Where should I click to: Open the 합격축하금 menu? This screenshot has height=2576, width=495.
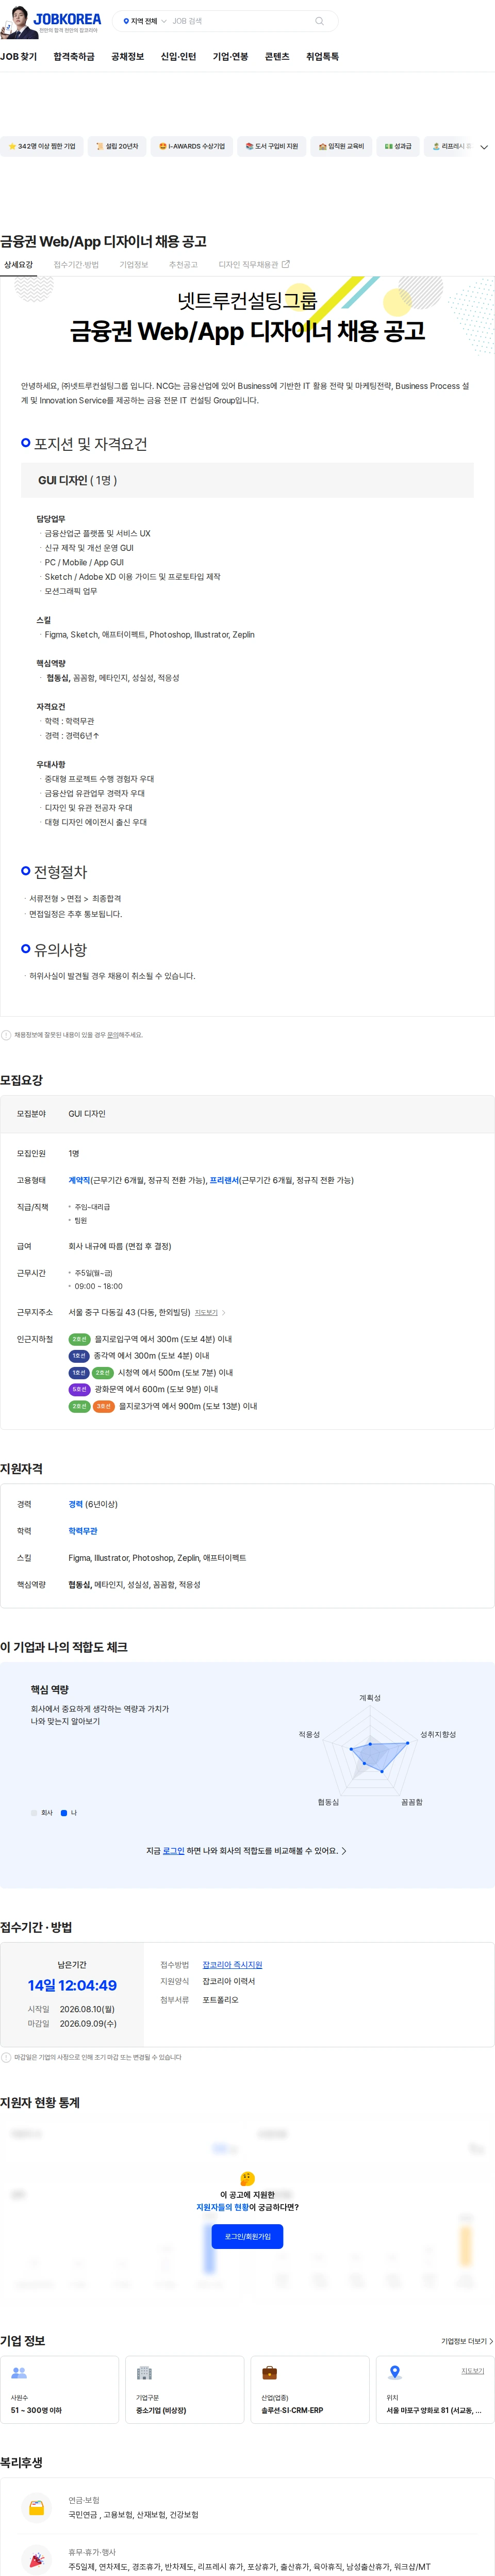74,57
